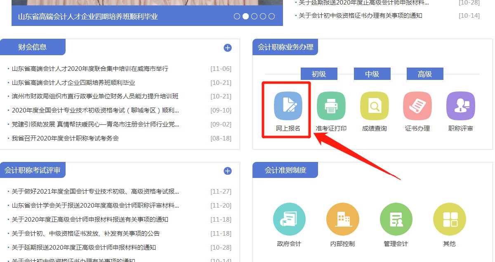The width and height of the screenshot is (495, 262).
Task: Click the 成绩查询 score search icon
Action: (374, 106)
